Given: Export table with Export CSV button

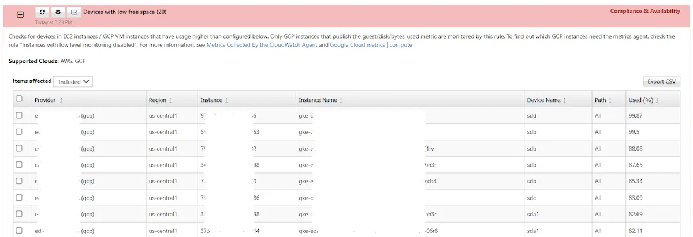Looking at the screenshot, I should 661,81.
